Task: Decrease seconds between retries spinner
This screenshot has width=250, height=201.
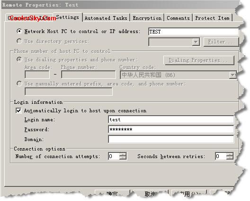Action: click(230, 158)
